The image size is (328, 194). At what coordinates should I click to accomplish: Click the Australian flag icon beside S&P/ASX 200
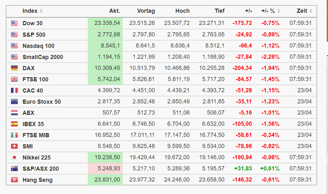coord(14,168)
